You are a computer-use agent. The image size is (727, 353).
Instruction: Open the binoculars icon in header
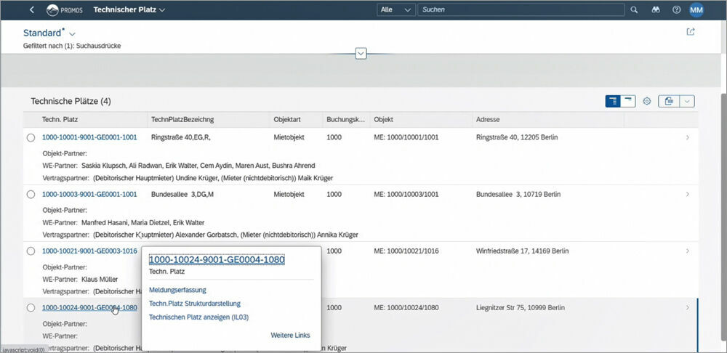(655, 10)
